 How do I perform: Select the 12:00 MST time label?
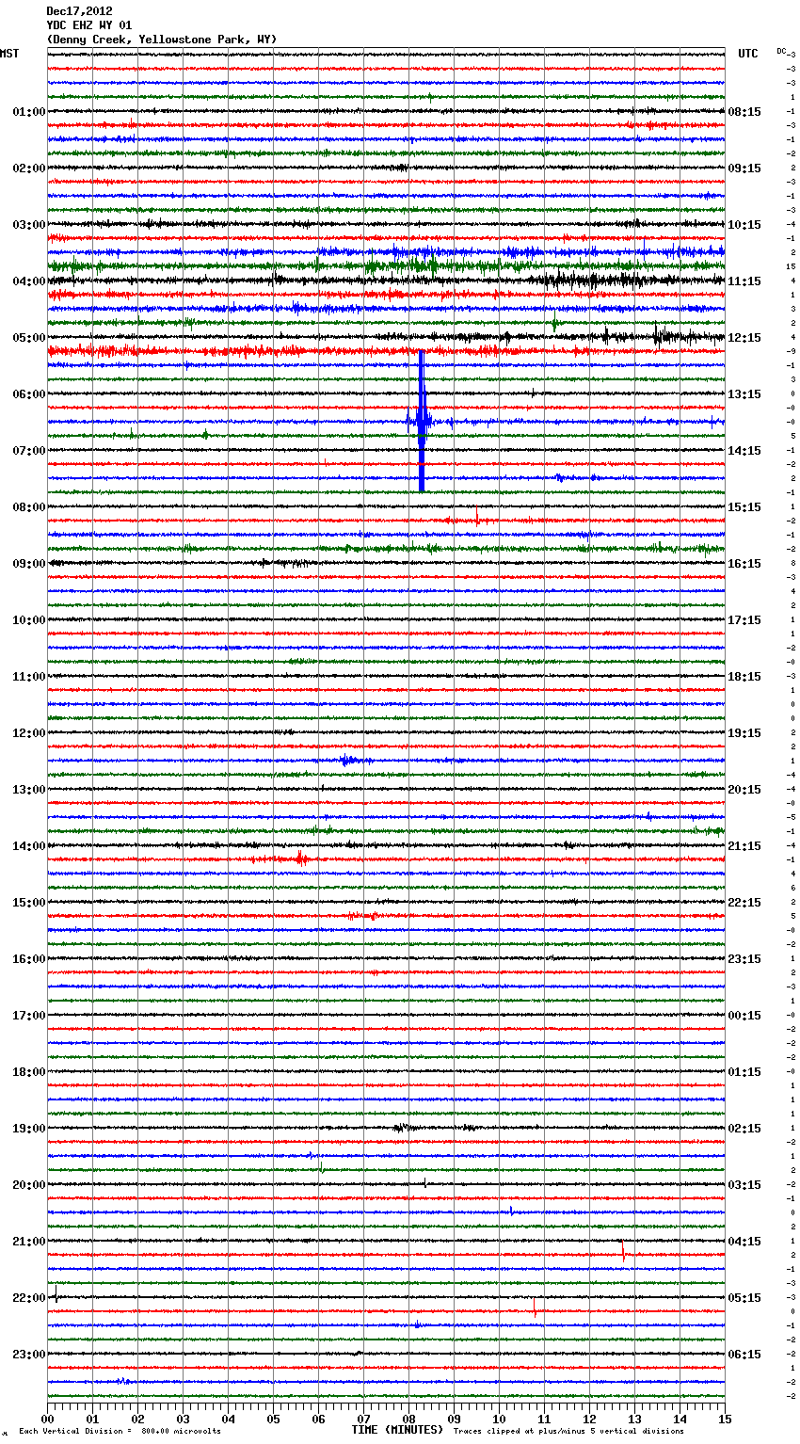[29, 733]
